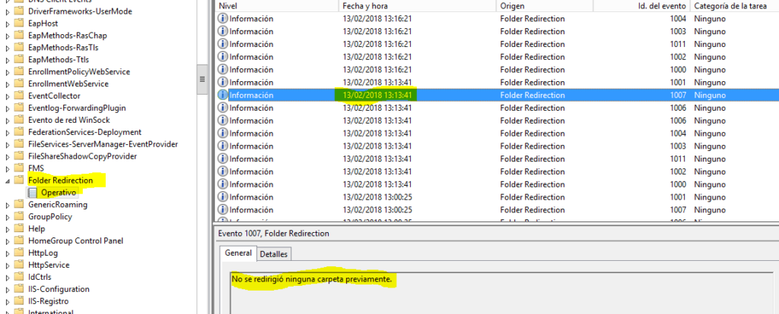Select the Evento de red WinSock label
Viewport: 779px width, 314px height.
pos(69,120)
